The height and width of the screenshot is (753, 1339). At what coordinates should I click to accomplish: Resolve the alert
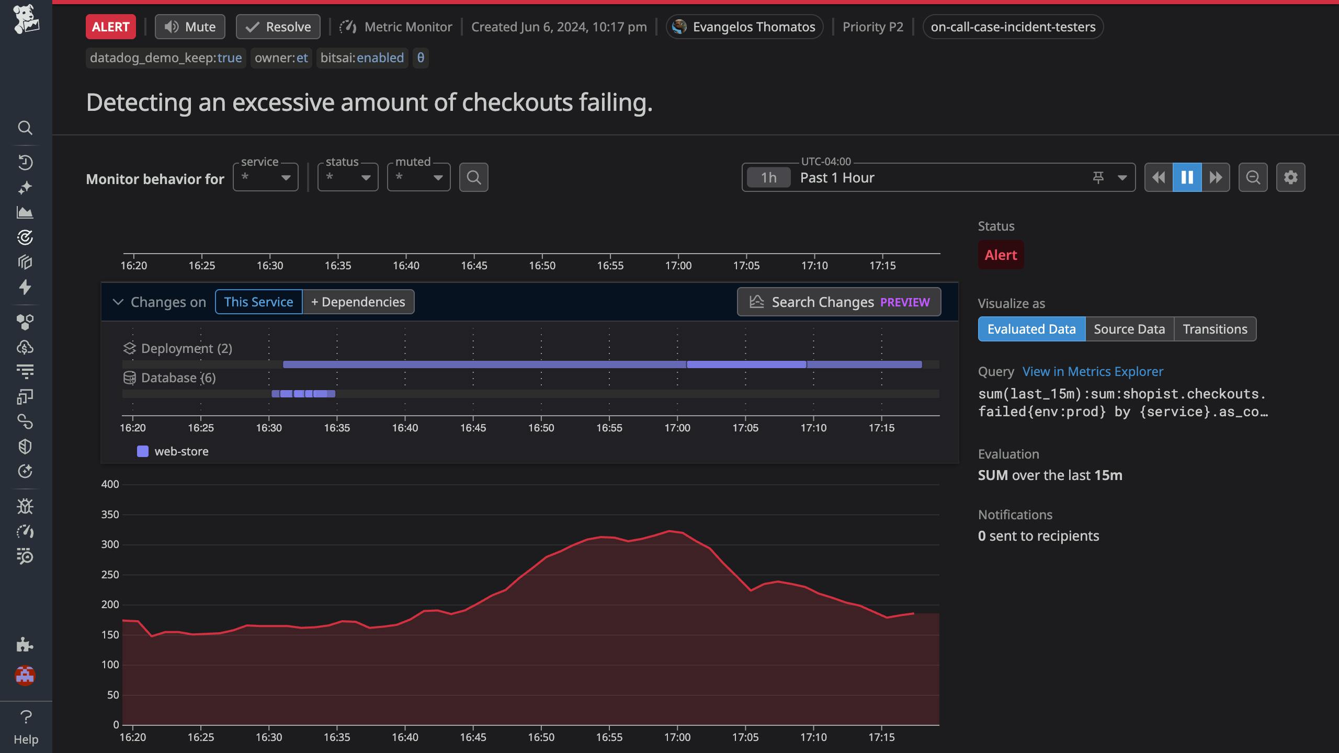pos(278,26)
